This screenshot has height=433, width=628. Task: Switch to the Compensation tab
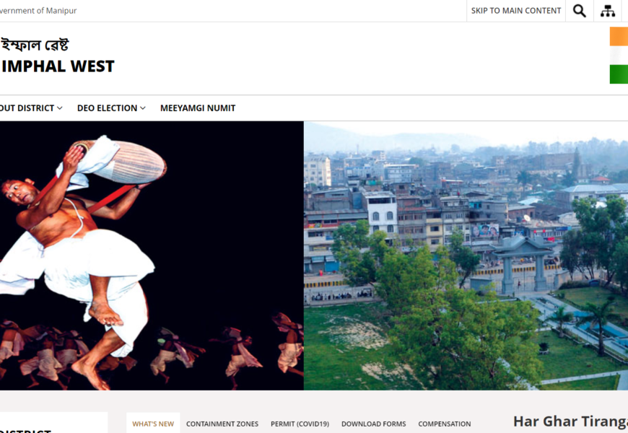coord(445,424)
